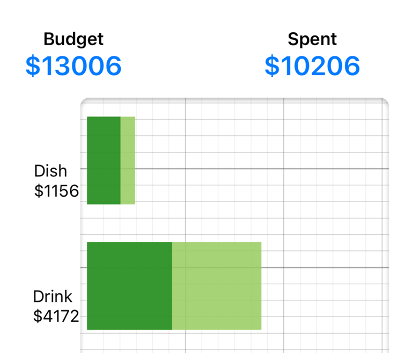Click the Dish $1156 amount text
Image resolution: width=412 pixels, height=353 pixels.
(56, 191)
